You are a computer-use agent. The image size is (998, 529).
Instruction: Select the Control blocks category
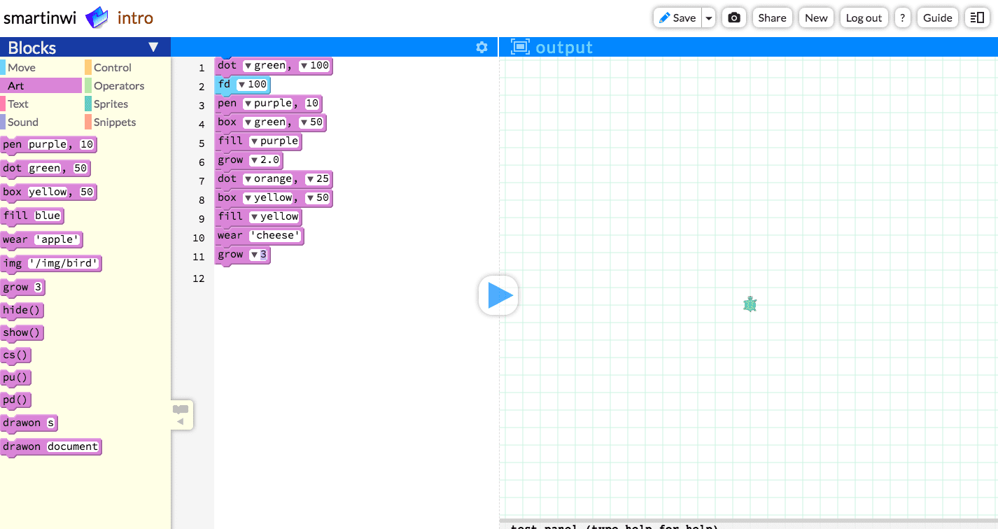coord(127,67)
